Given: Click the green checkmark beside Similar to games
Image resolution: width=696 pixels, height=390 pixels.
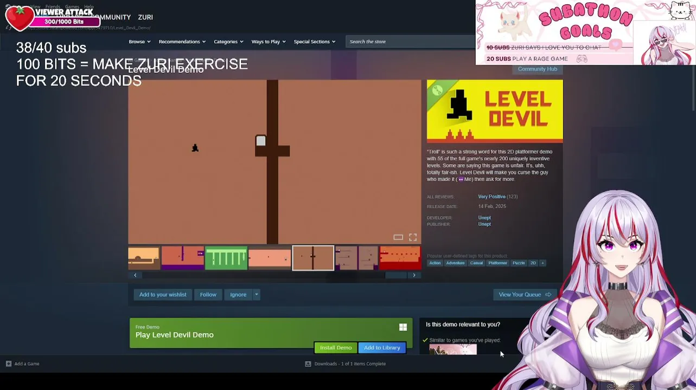Looking at the screenshot, I should tap(425, 340).
